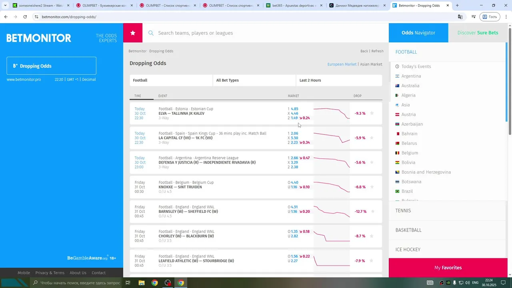Screen dimensions: 512x288
Task: Expand the ICE HOCKEY section
Action: point(447,249)
